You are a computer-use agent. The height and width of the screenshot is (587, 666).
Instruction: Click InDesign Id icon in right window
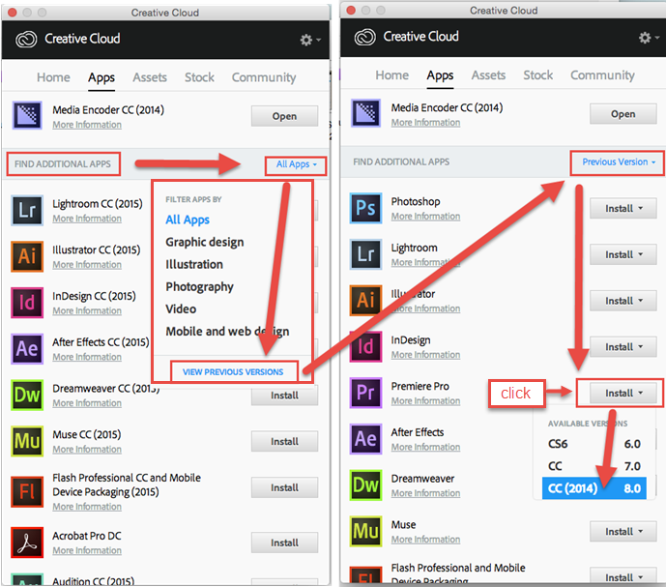(x=365, y=347)
